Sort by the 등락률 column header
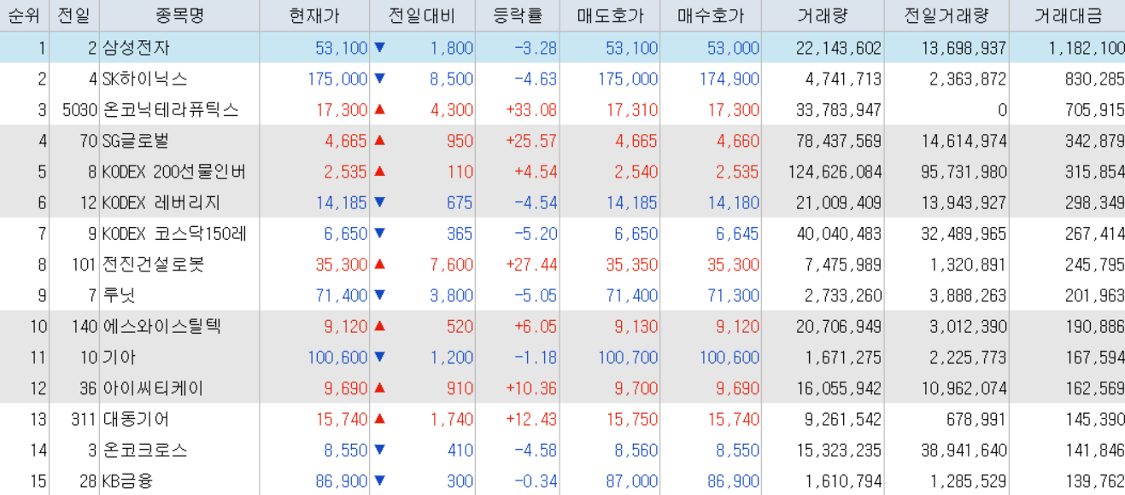1125x495 pixels. [x=518, y=15]
